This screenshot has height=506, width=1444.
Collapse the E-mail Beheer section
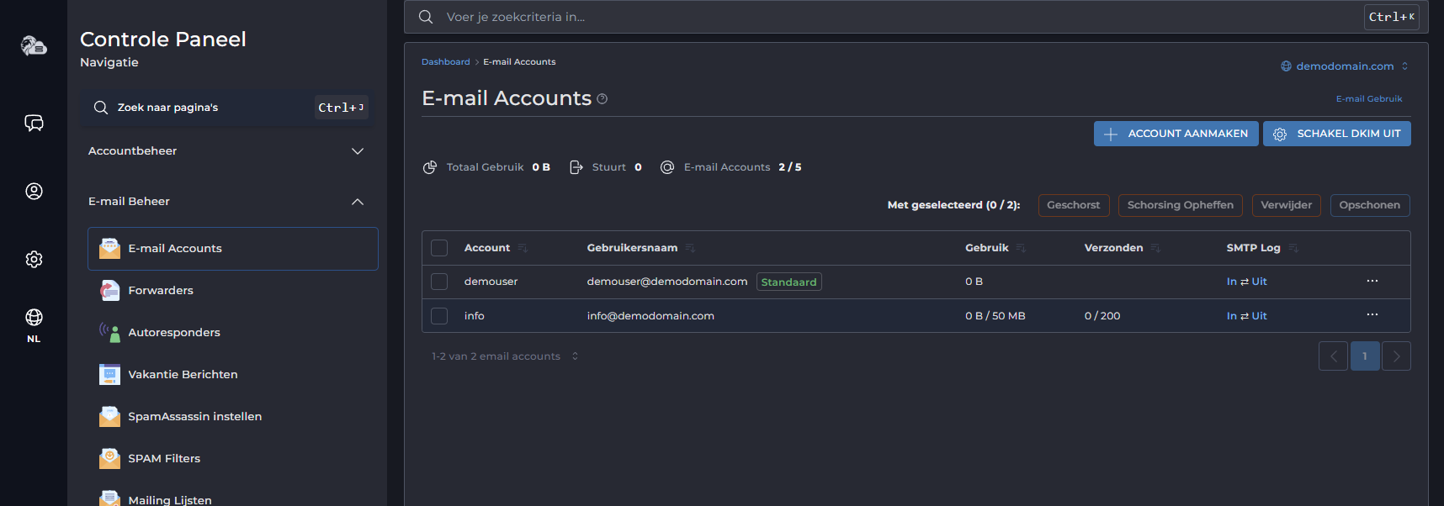point(227,202)
